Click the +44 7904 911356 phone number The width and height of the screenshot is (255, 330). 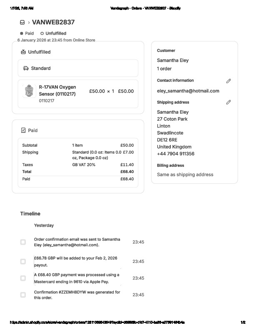tap(175, 154)
